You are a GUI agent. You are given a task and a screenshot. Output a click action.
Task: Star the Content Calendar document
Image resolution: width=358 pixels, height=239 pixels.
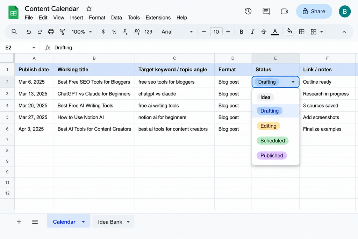pyautogui.click(x=89, y=9)
